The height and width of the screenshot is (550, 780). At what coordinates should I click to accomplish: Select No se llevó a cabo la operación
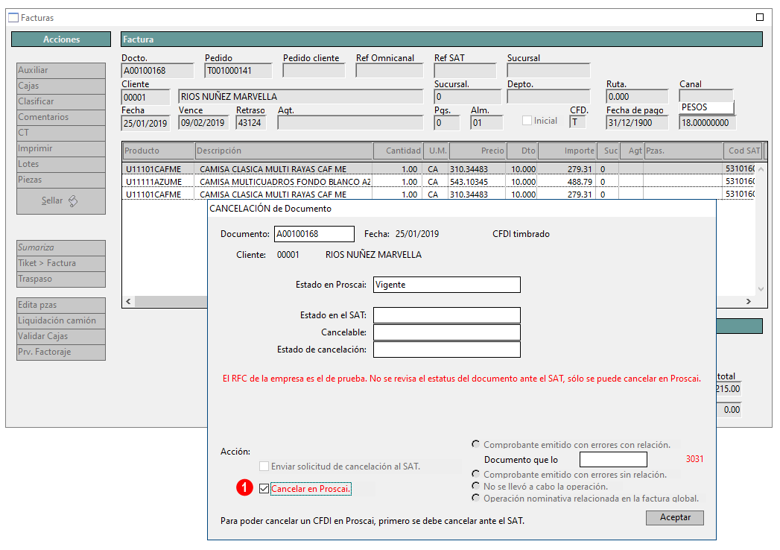click(x=475, y=486)
